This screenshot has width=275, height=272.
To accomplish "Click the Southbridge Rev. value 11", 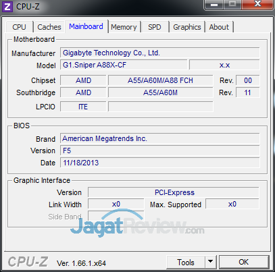I will pyautogui.click(x=248, y=92).
